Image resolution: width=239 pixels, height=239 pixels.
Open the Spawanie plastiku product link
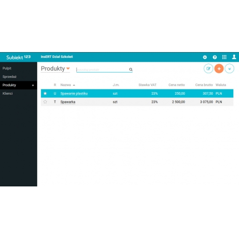(74, 94)
